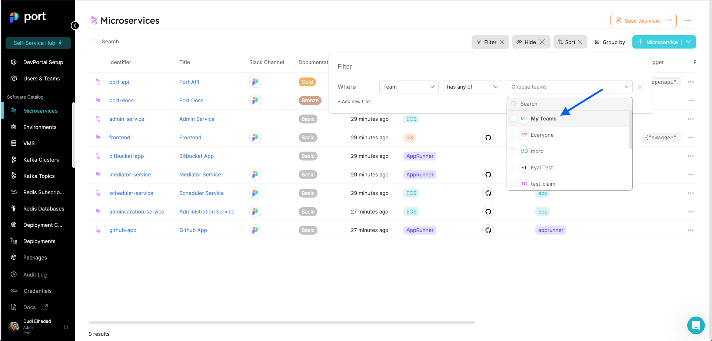Open the Intercom chat bubble
Viewport: 712px width, 341px height.
tap(696, 325)
